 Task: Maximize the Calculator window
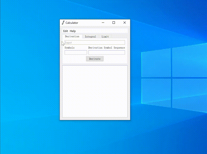click(x=114, y=23)
